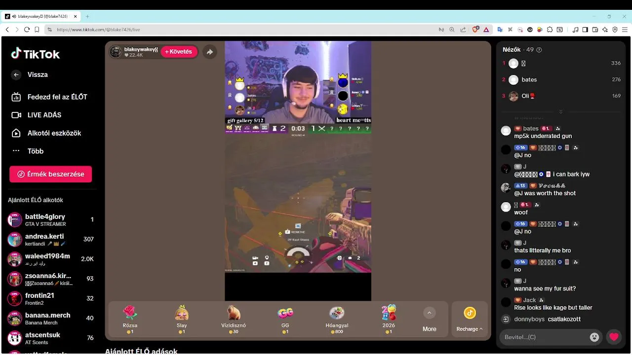Open the Brave VPN shield icon

click(615, 30)
